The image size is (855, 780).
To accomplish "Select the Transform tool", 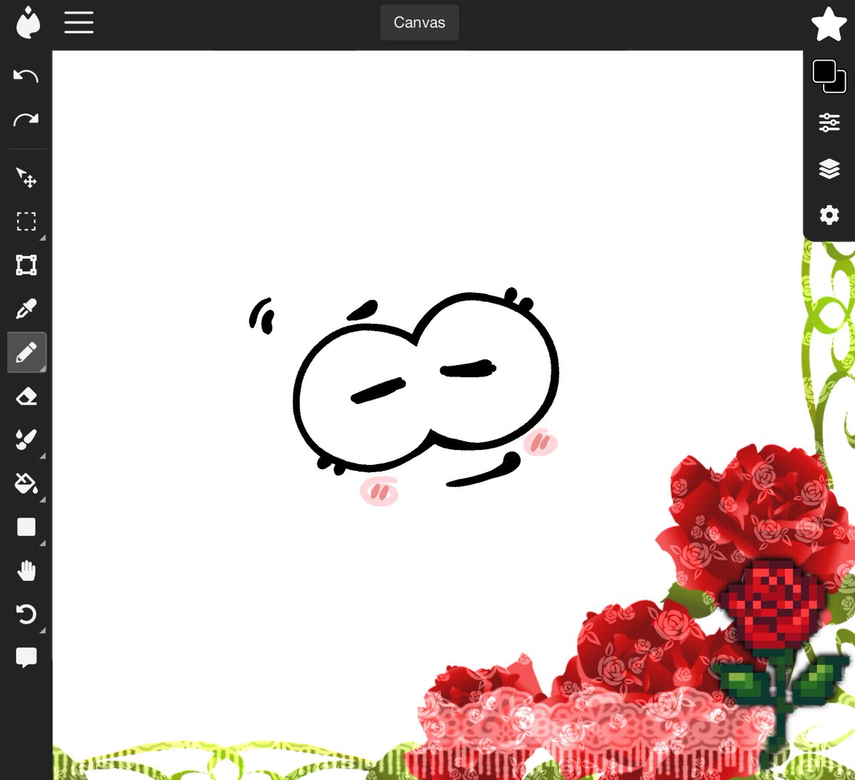I will [x=26, y=265].
